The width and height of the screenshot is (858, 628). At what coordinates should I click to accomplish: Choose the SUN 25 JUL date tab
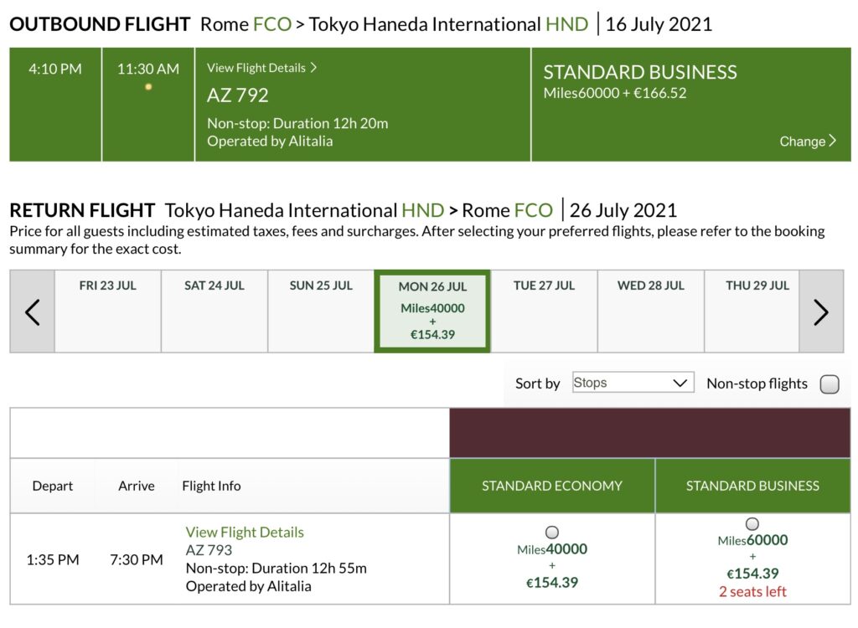(x=321, y=311)
